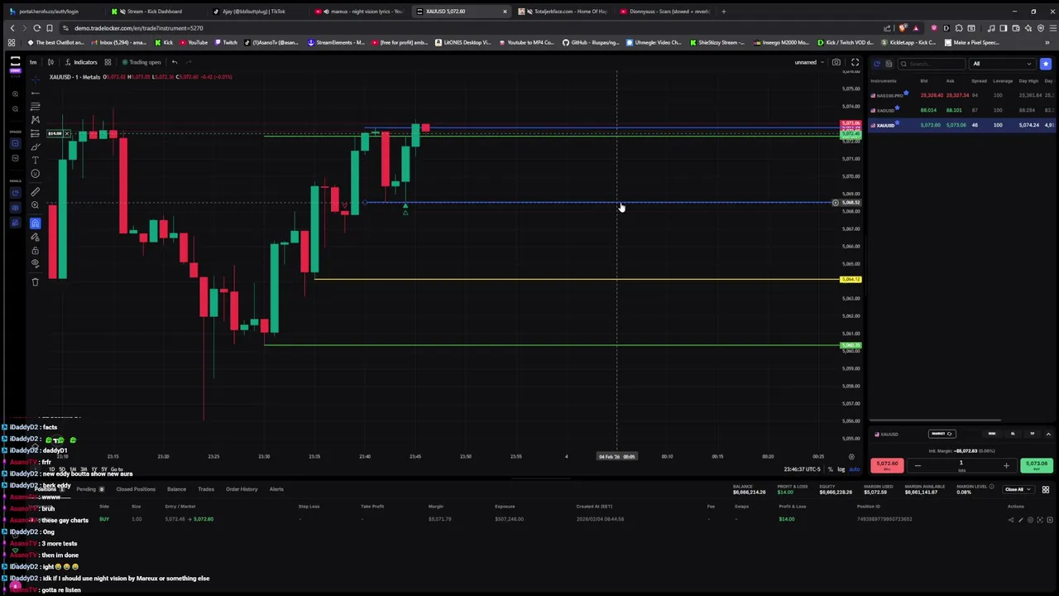
Task: Select the highlighted XAUUSD instrument row
Action: point(961,125)
